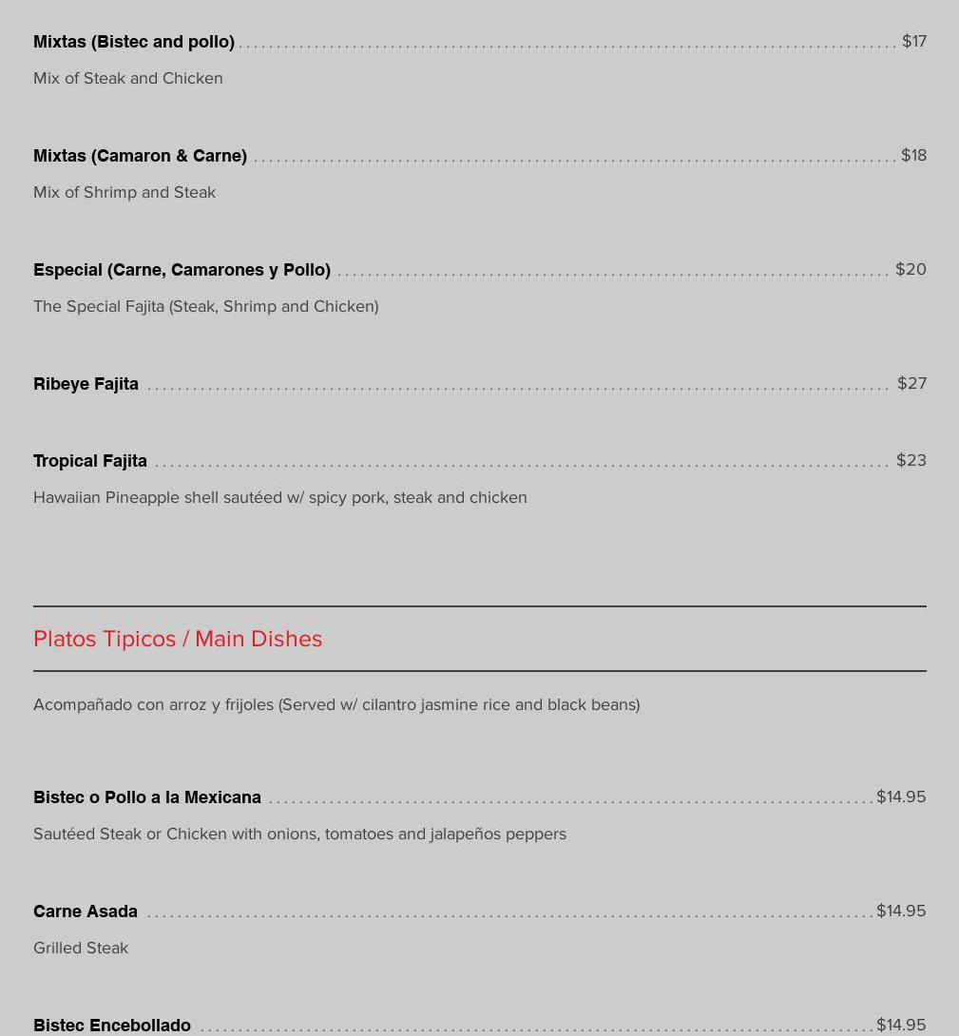This screenshot has height=1036, width=959.
Task: Click Especial (Carne, Camarones y Pollo) heading
Action: coord(182,270)
